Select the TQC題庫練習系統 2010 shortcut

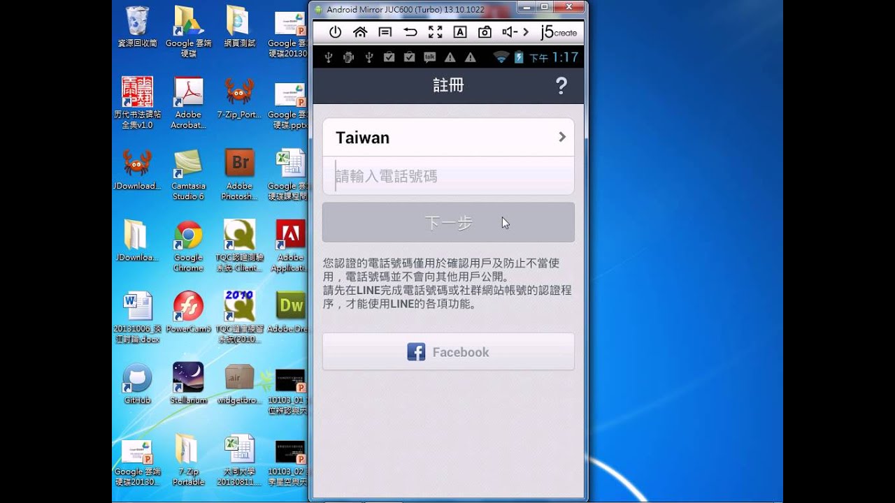239,316
